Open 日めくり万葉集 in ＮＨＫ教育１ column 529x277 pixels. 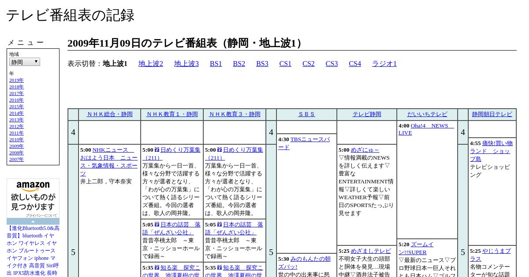click(x=171, y=154)
